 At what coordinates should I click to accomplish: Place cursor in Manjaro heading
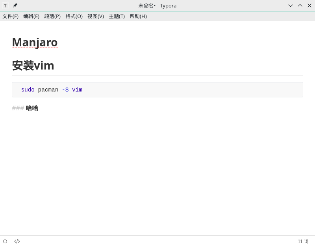pyautogui.click(x=35, y=42)
